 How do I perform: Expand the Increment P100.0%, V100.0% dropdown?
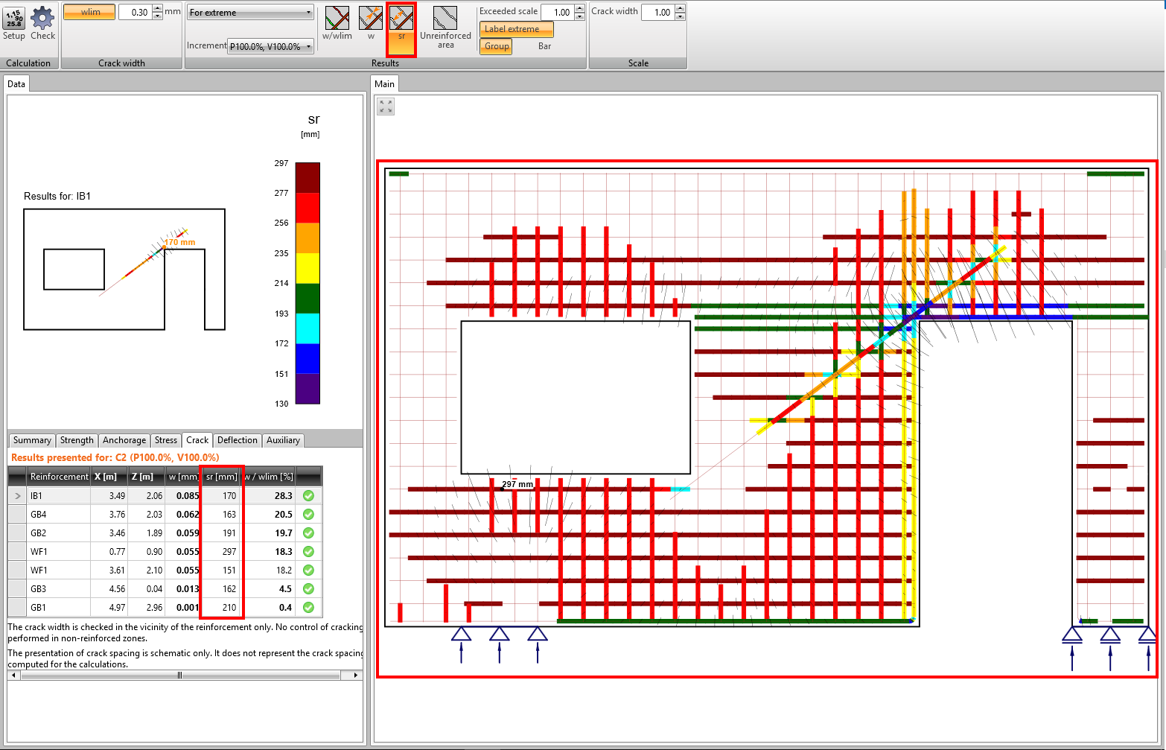[x=270, y=46]
